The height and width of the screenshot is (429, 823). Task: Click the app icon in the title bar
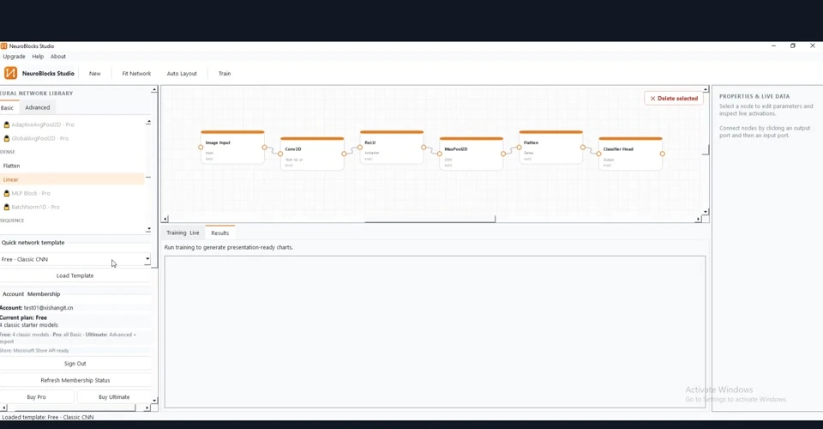[3, 46]
